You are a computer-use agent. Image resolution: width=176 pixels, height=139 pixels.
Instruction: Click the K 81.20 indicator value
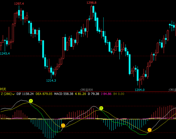point(80,94)
